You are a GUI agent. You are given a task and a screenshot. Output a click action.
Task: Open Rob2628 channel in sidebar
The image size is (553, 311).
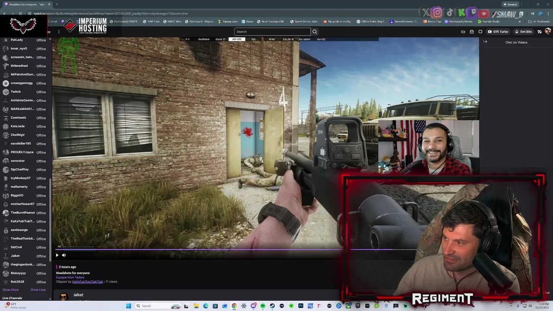[x=24, y=282]
